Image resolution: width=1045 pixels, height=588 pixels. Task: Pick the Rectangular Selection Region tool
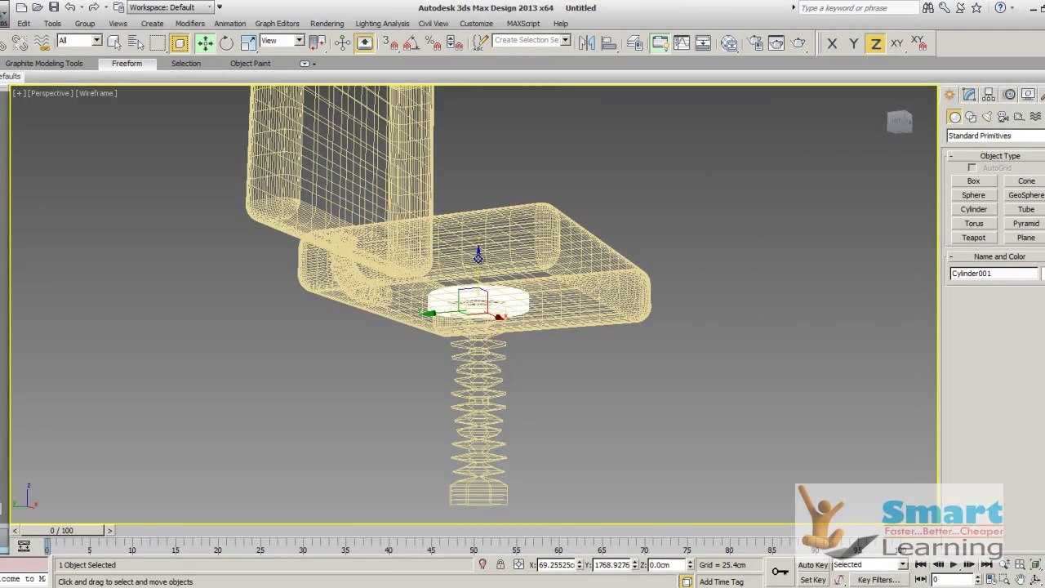(x=158, y=43)
